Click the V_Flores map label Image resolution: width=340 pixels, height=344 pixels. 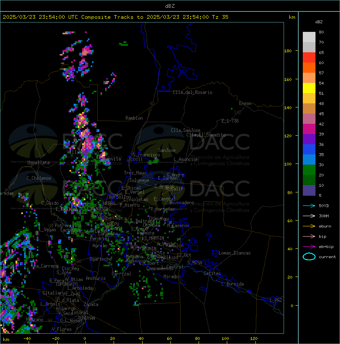coord(62,329)
